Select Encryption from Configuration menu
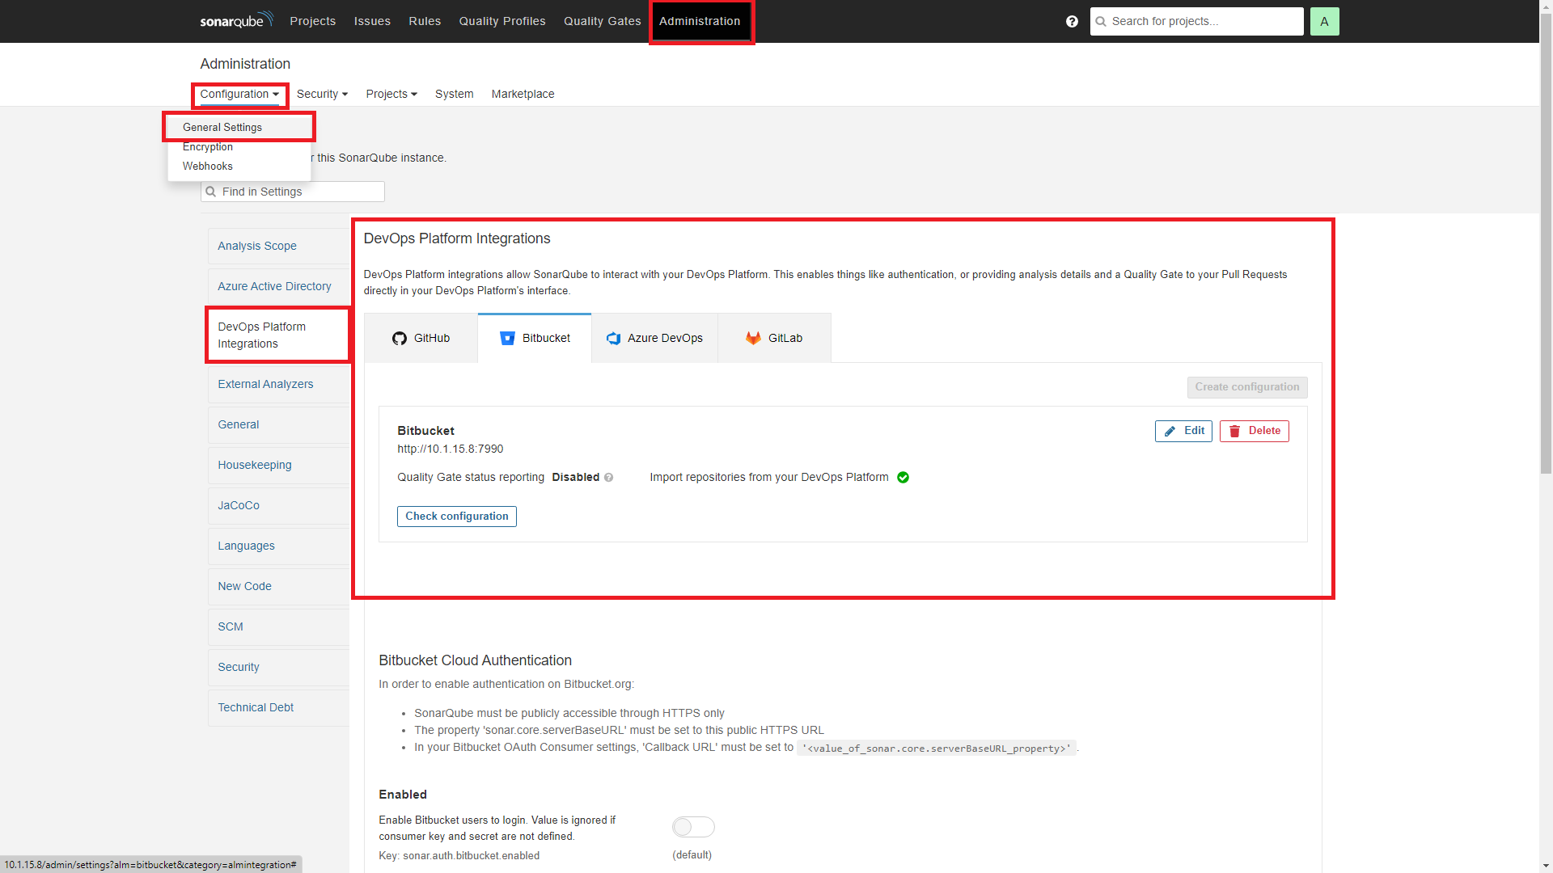 pyautogui.click(x=239, y=147)
